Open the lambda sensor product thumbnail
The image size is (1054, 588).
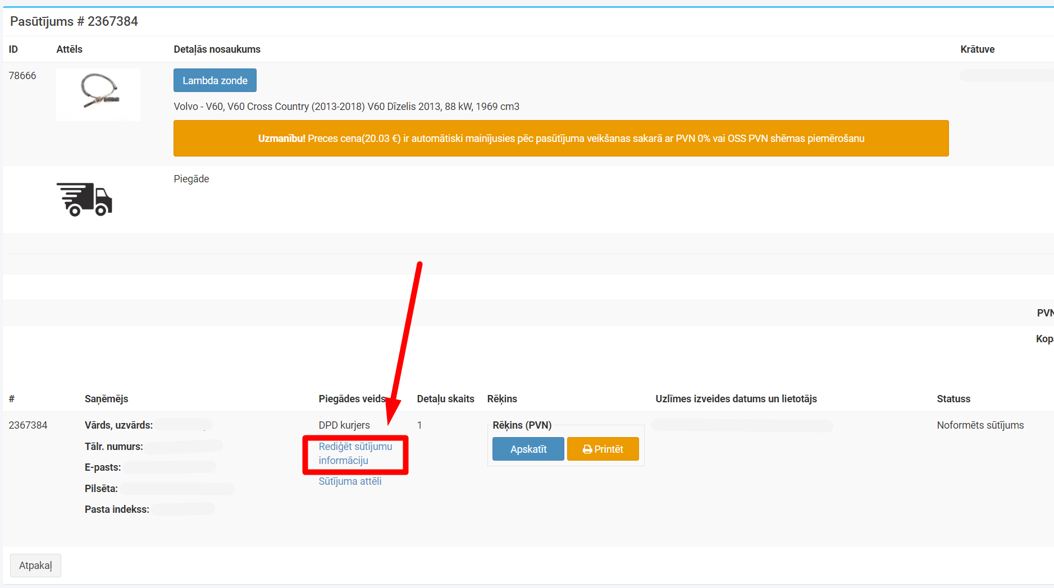click(98, 94)
